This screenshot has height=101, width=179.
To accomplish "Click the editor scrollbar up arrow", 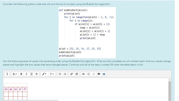I will pos(170,80).
